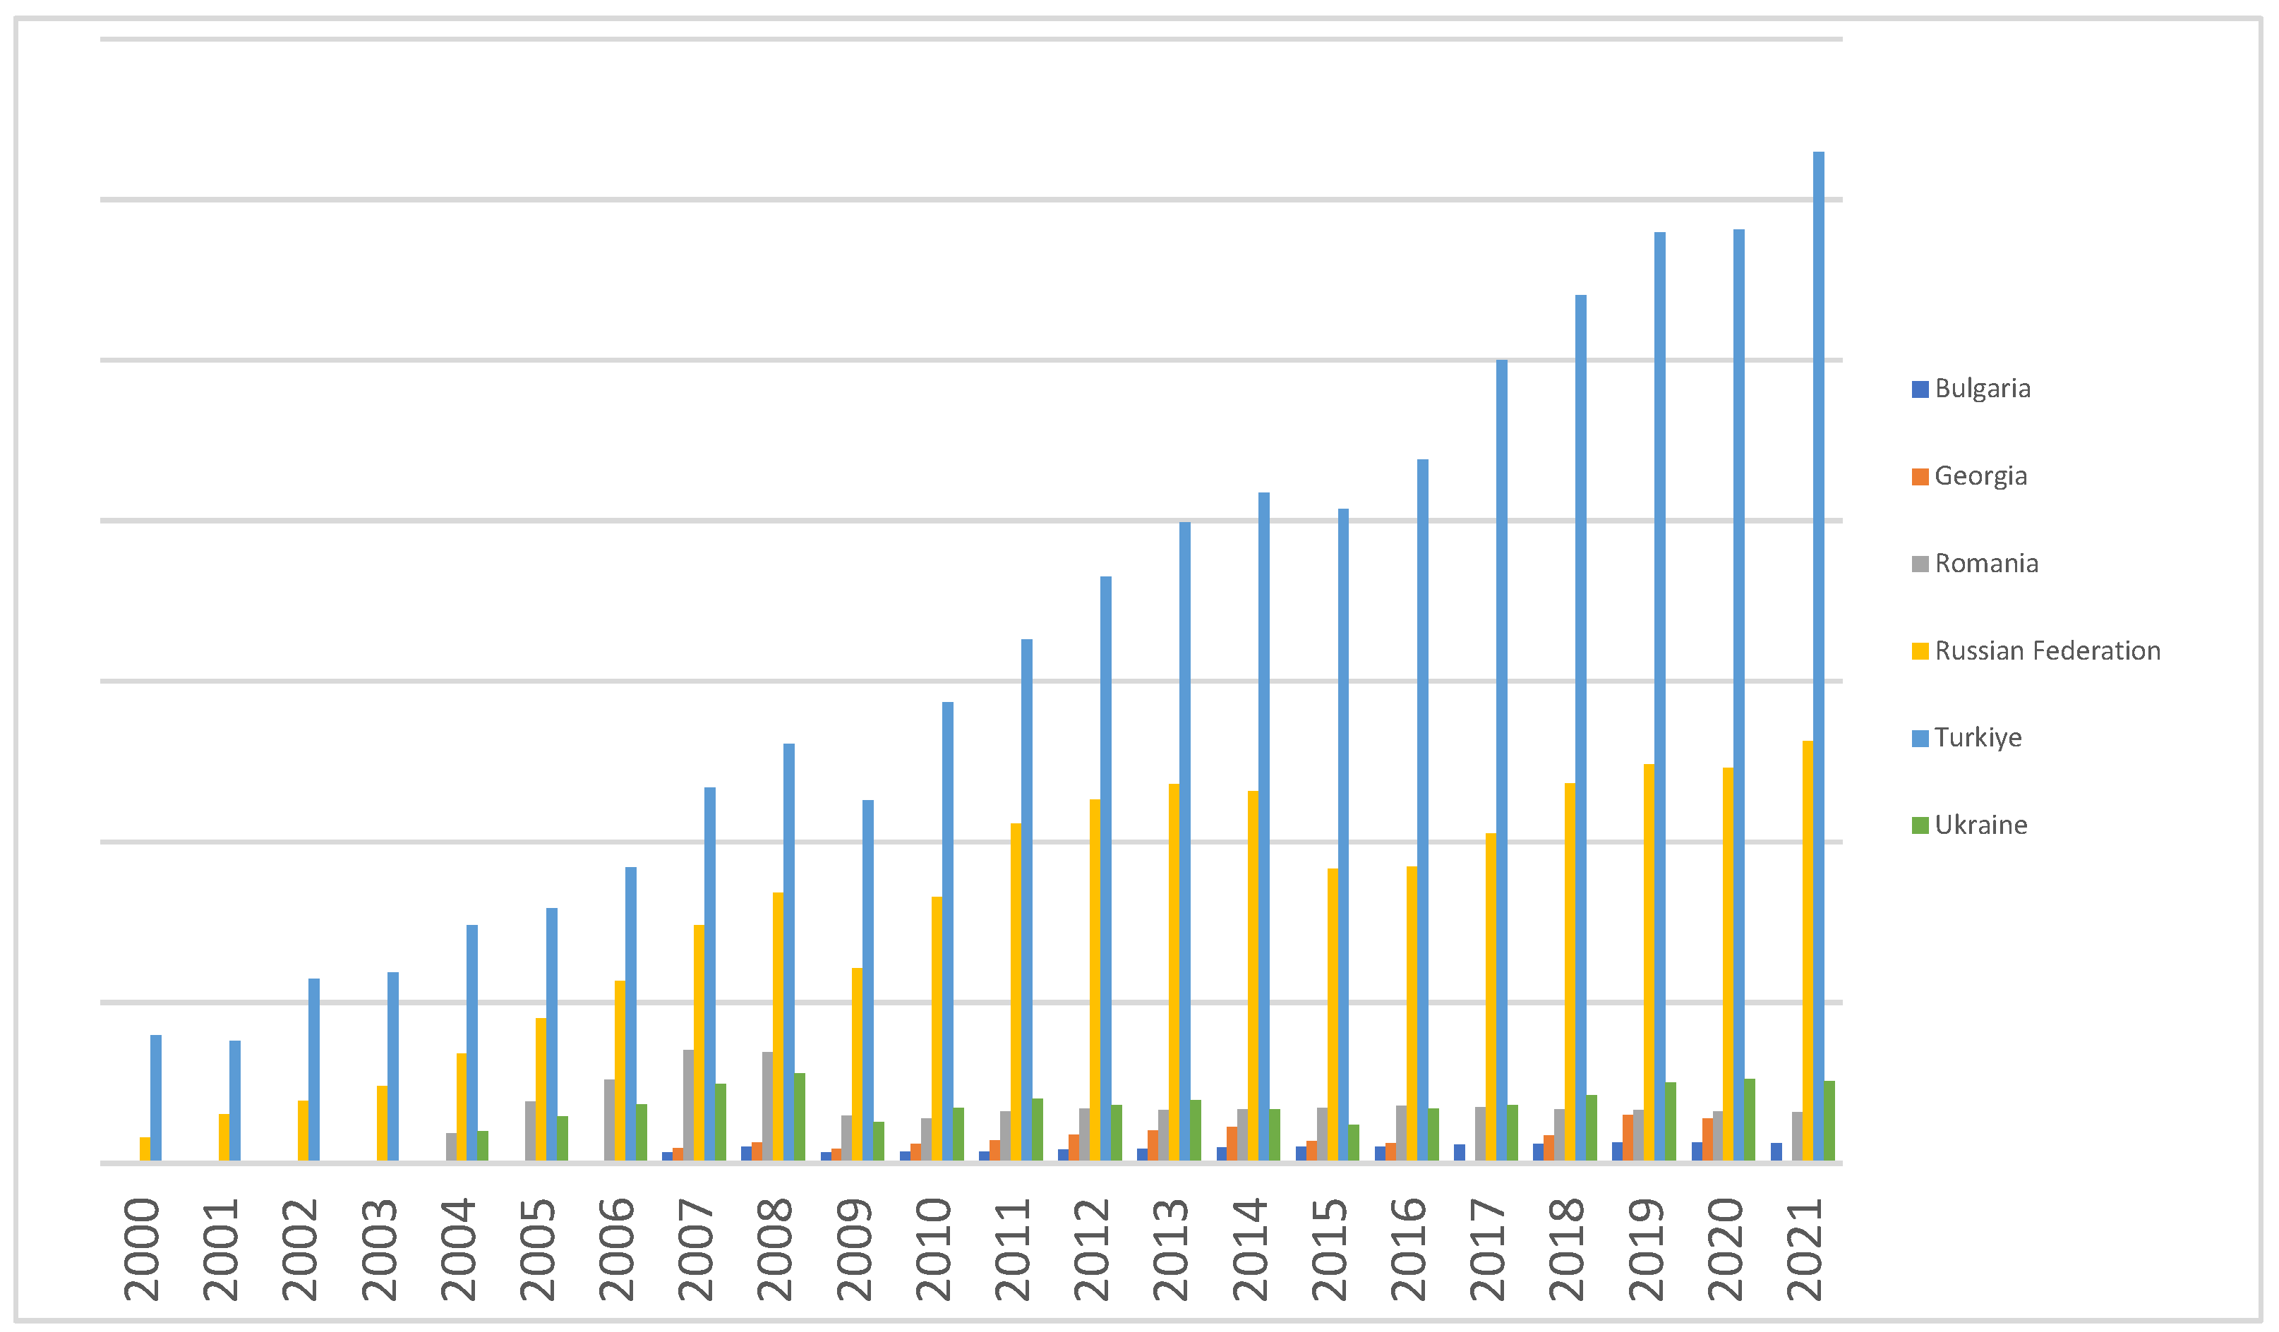Screen dimensions: 2279x1332
Task: Select the Russian Federation legend label
Action: pos(2048,651)
